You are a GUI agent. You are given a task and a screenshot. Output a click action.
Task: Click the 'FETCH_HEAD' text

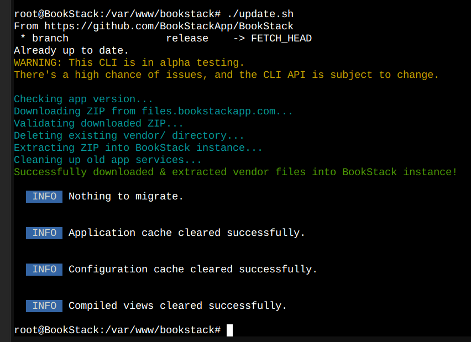[281, 39]
